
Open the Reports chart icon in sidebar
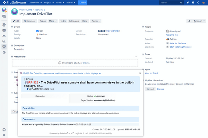4,41
